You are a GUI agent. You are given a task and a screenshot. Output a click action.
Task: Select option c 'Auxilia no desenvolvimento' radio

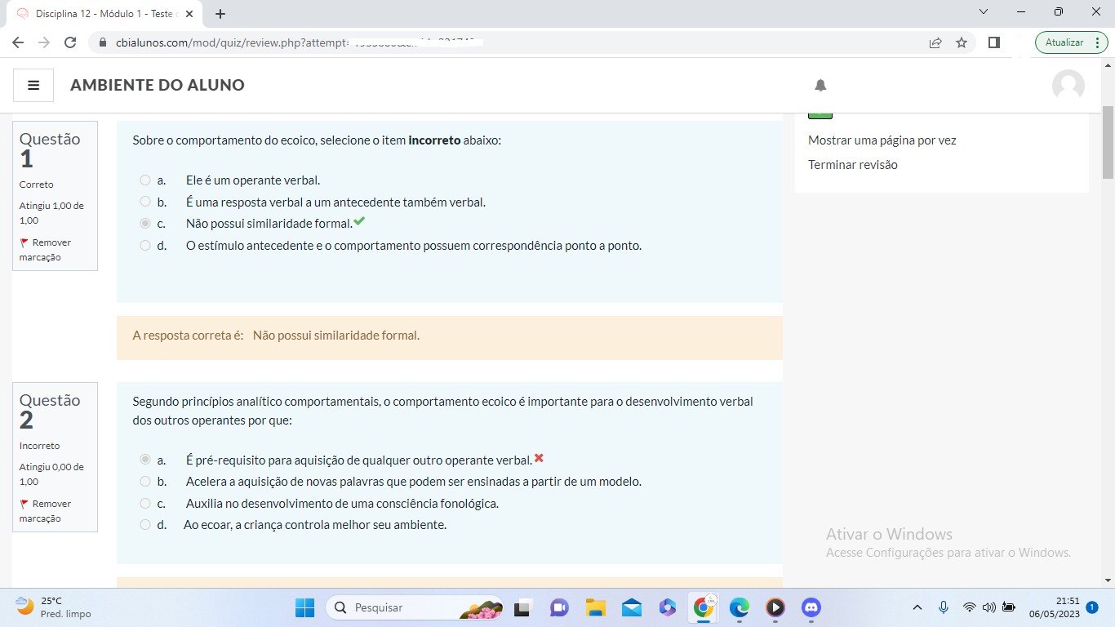point(145,504)
